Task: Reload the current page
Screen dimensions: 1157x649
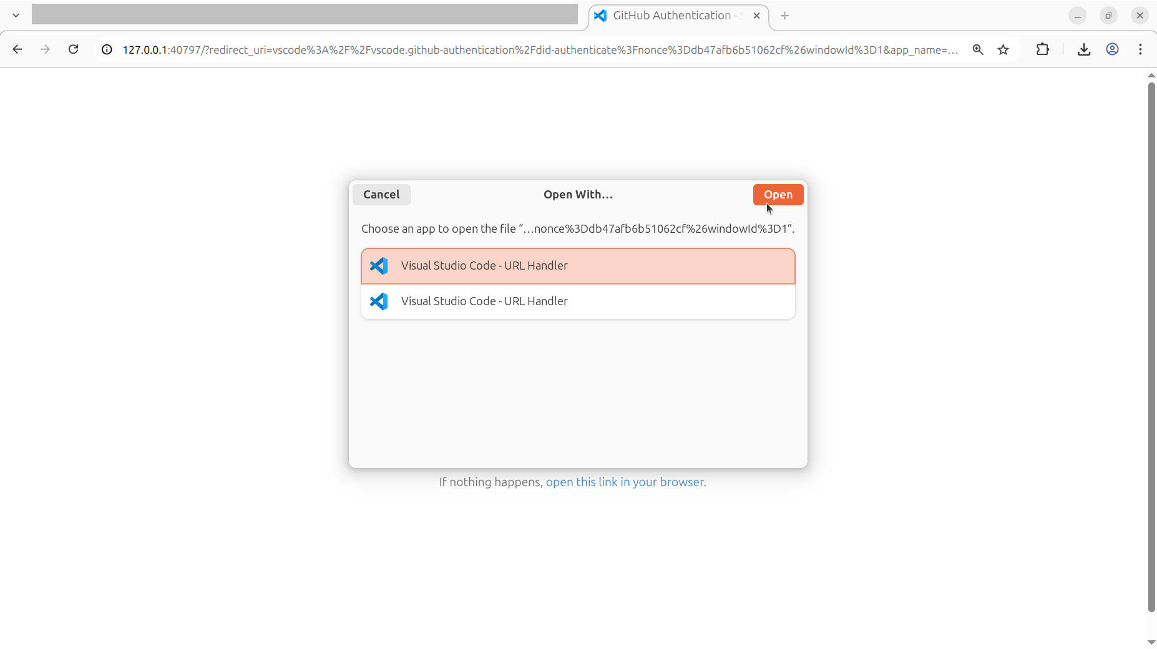Action: coord(73,49)
